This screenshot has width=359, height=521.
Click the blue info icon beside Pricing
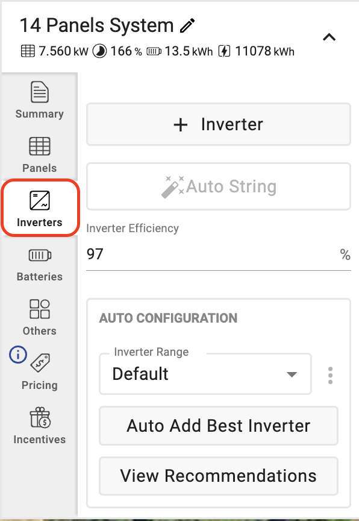point(18,355)
